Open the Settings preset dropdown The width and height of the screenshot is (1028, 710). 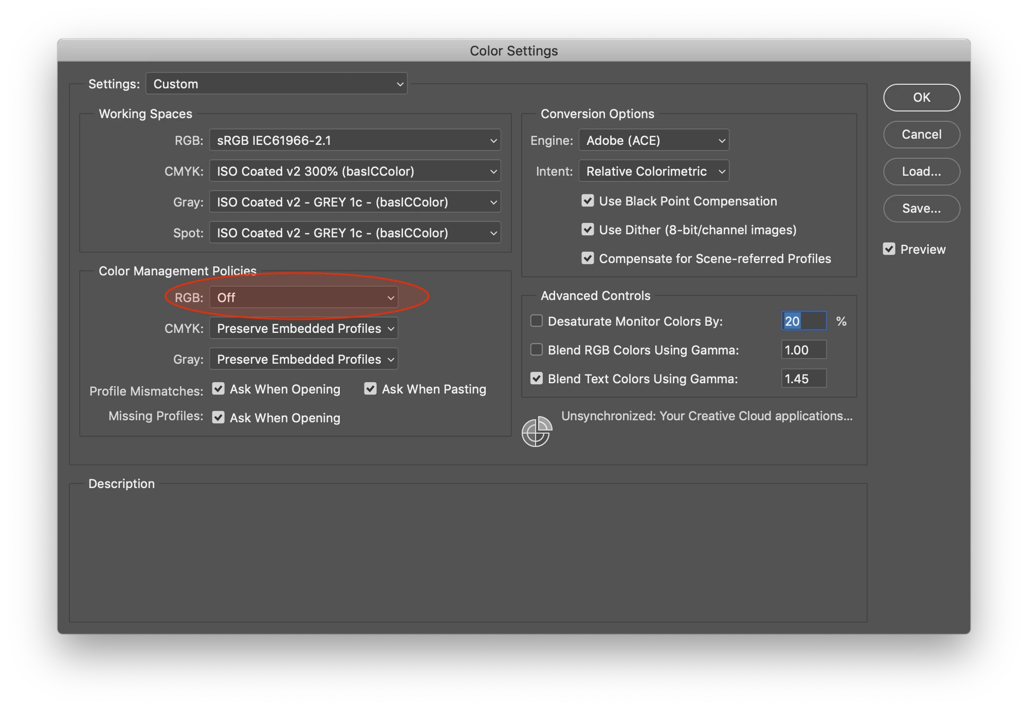point(277,84)
